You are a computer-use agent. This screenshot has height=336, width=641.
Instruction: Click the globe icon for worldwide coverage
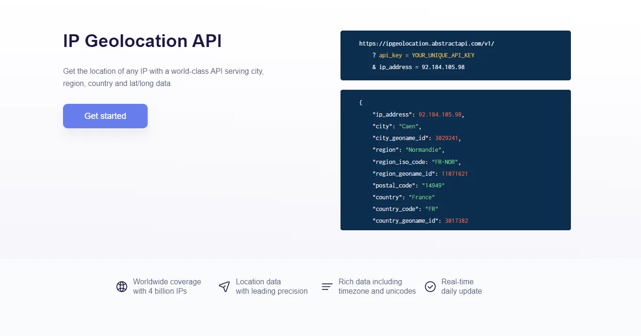point(122,286)
